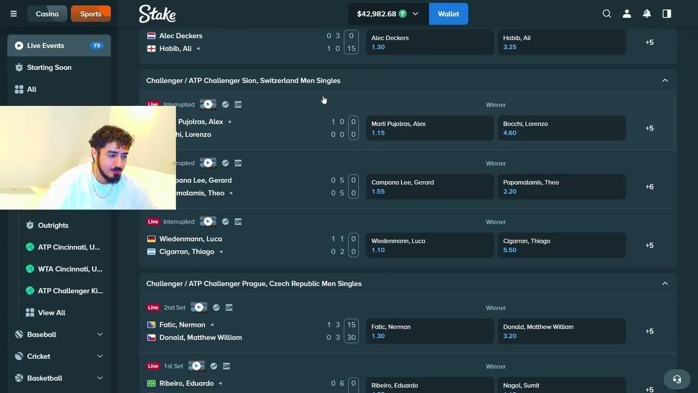
Task: Click Ribeiro, Eduardo name in match row
Action: click(x=186, y=383)
